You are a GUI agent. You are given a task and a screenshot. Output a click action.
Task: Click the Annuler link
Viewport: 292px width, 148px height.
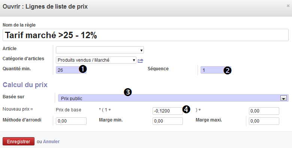coord(51,142)
